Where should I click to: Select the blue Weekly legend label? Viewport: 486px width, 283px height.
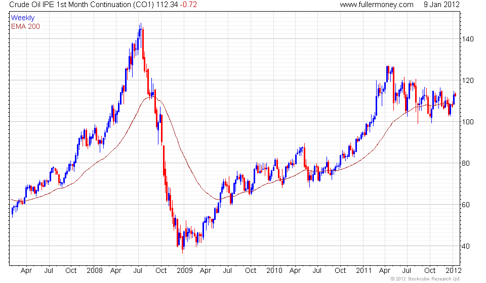[23, 18]
